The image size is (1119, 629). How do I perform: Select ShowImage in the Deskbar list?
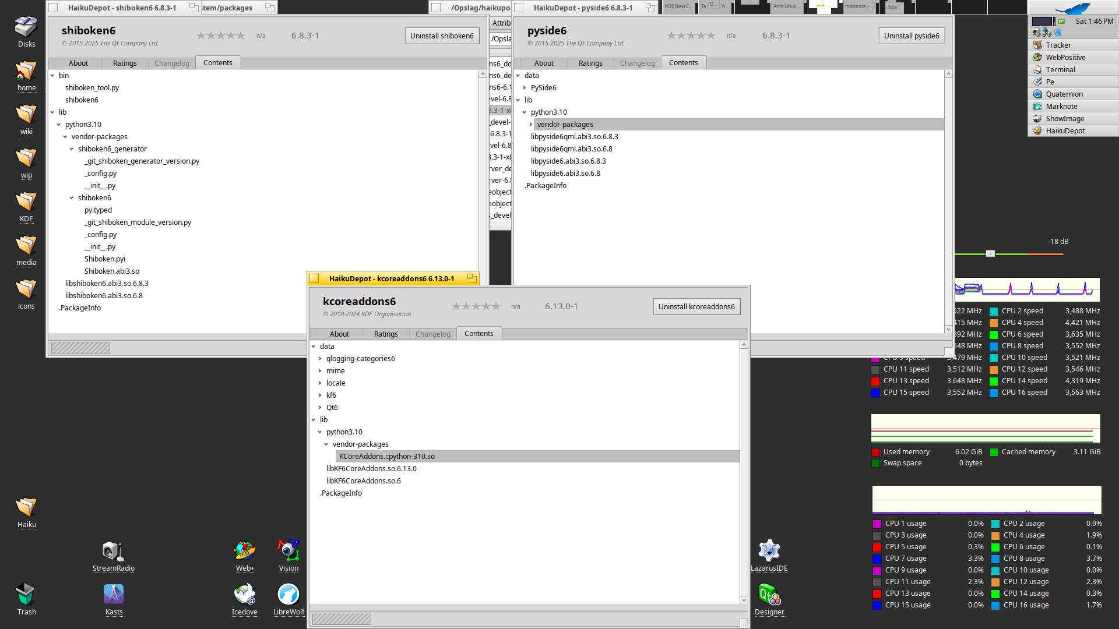(1073, 118)
